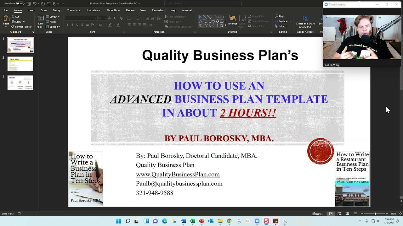This screenshot has height=226, width=403.
Task: Select the Rectangle shape
Action: [x=213, y=17]
